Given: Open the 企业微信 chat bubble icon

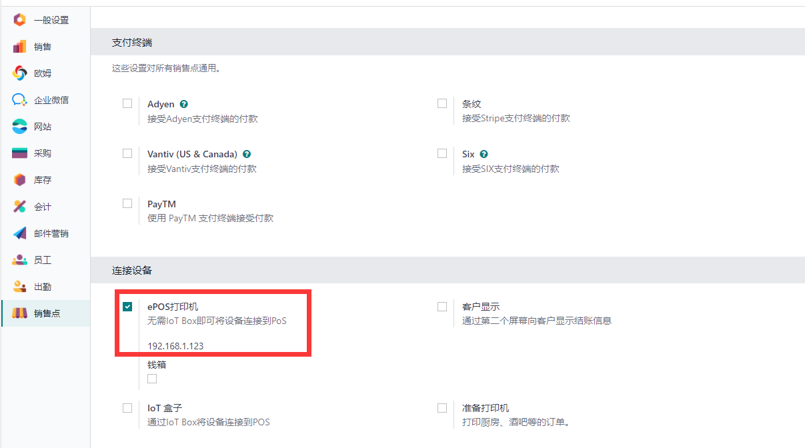Looking at the screenshot, I should click(19, 100).
